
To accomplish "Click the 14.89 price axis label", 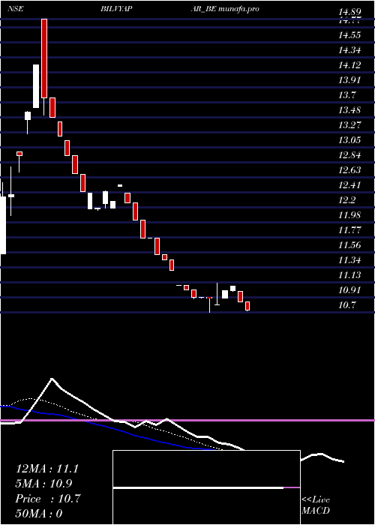I will click(349, 13).
